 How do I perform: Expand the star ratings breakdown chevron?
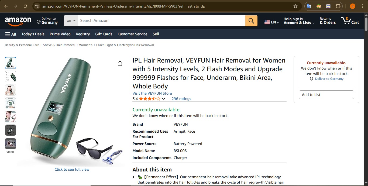point(164,99)
